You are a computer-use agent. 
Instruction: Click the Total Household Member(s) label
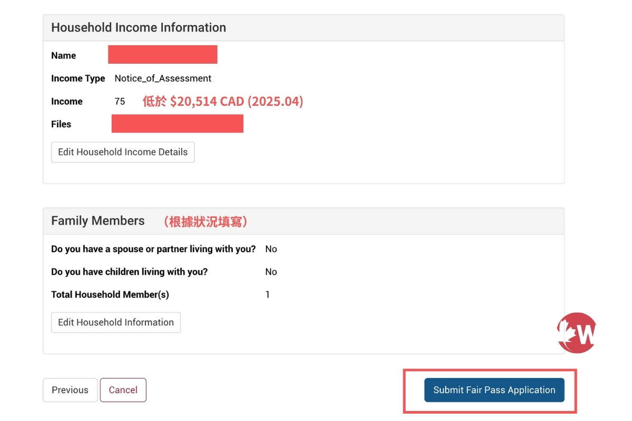click(x=110, y=295)
